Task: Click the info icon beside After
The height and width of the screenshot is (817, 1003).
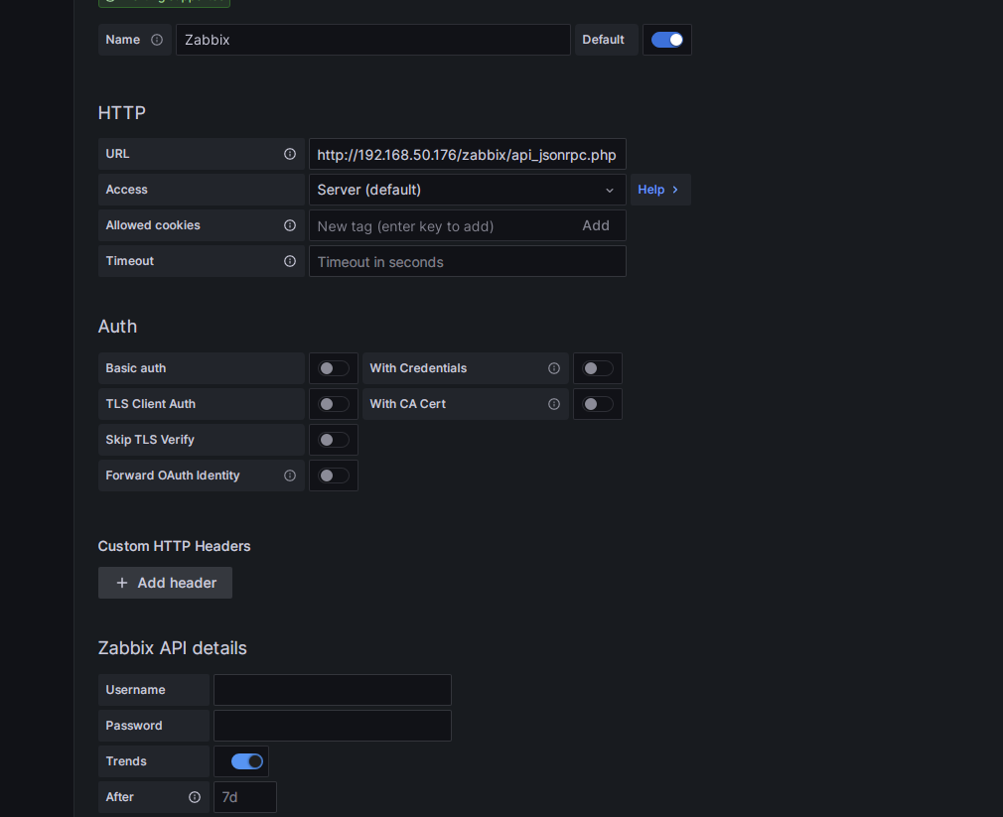Action: (x=195, y=797)
